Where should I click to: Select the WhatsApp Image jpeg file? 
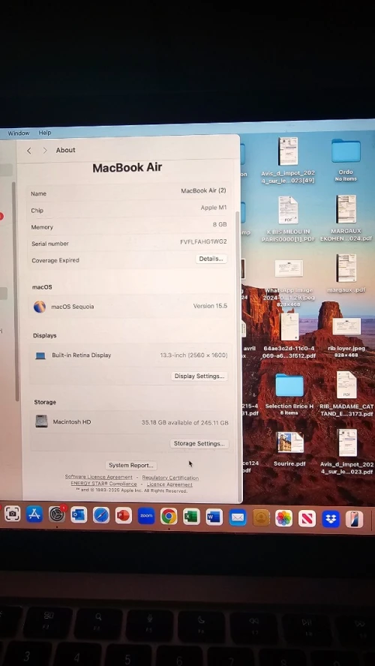289,268
